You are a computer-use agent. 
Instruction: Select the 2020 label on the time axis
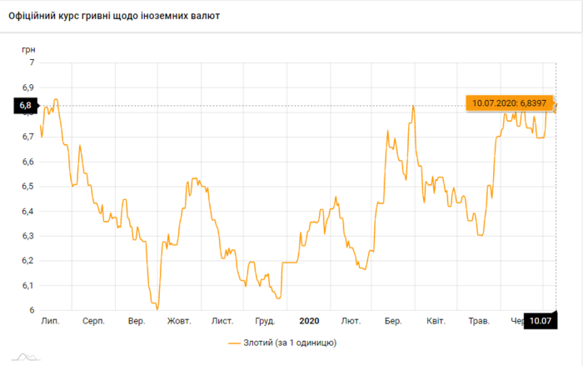point(309,321)
